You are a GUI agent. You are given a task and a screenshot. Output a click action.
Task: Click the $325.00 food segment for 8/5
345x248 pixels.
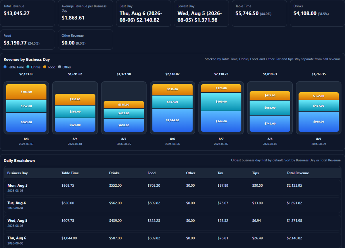(124, 105)
